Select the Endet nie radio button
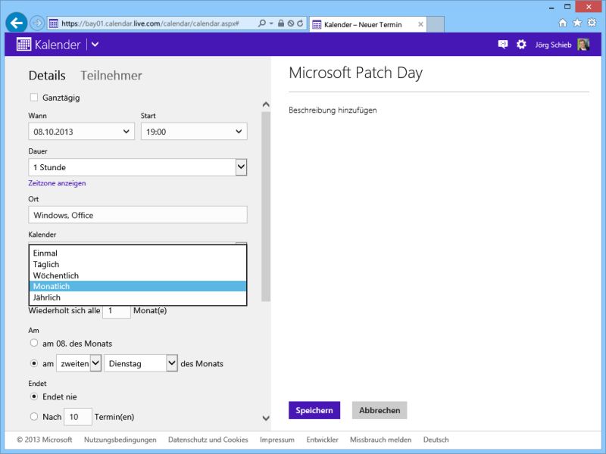 pos(34,396)
